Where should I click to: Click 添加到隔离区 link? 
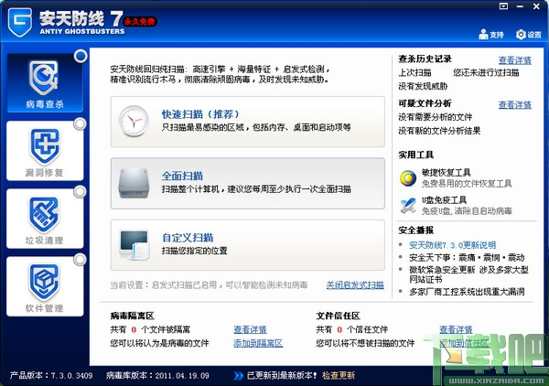(258, 343)
